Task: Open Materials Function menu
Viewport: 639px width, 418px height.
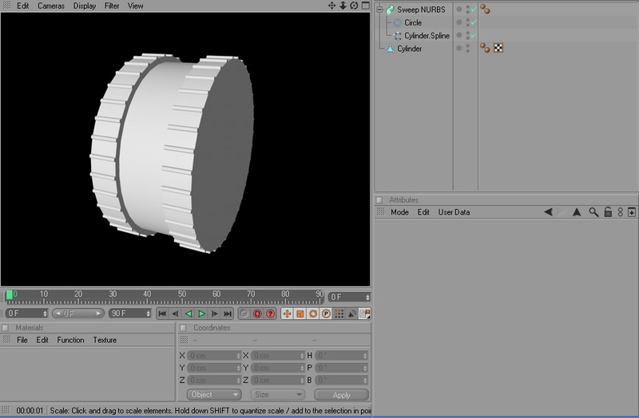Action: click(x=70, y=340)
